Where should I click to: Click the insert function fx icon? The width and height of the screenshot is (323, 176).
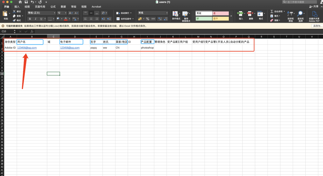click(x=32, y=31)
